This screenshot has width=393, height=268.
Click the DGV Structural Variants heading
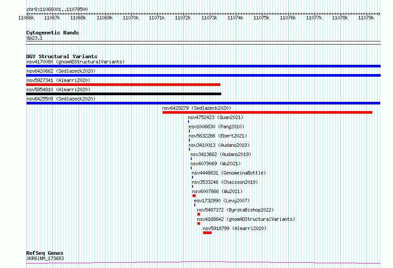point(62,56)
